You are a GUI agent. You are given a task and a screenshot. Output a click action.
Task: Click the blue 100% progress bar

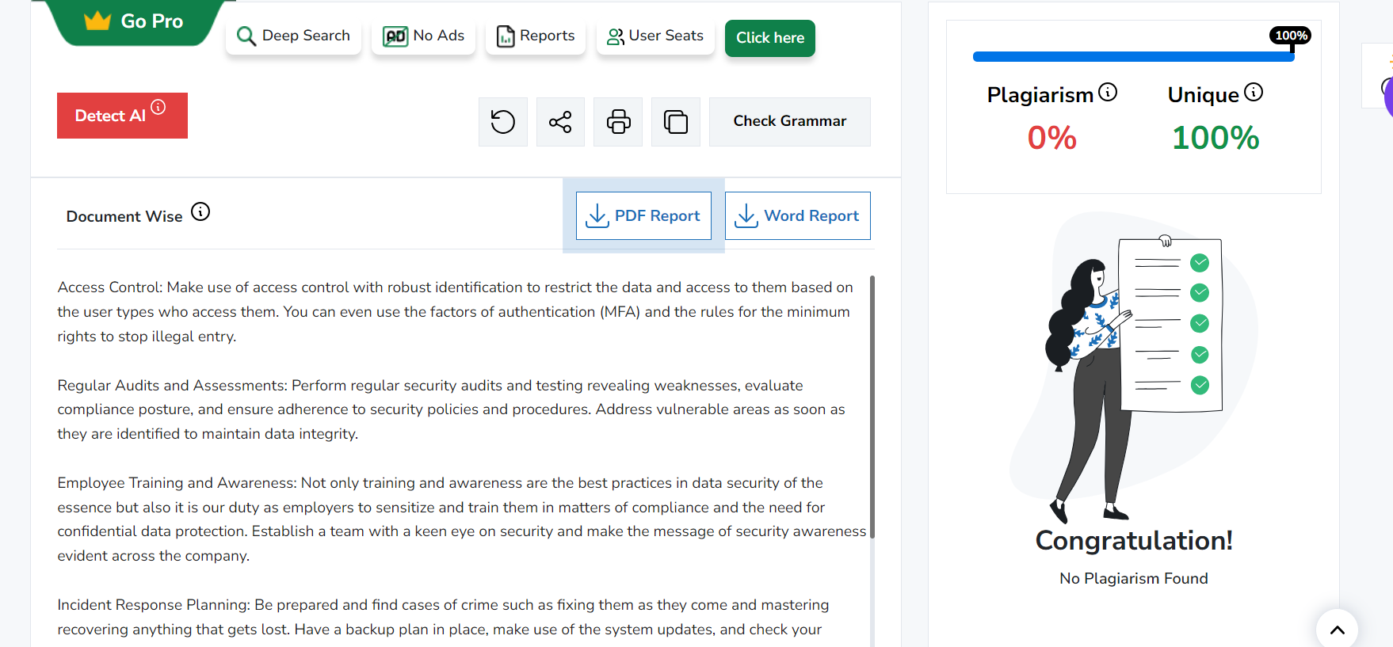(1132, 57)
